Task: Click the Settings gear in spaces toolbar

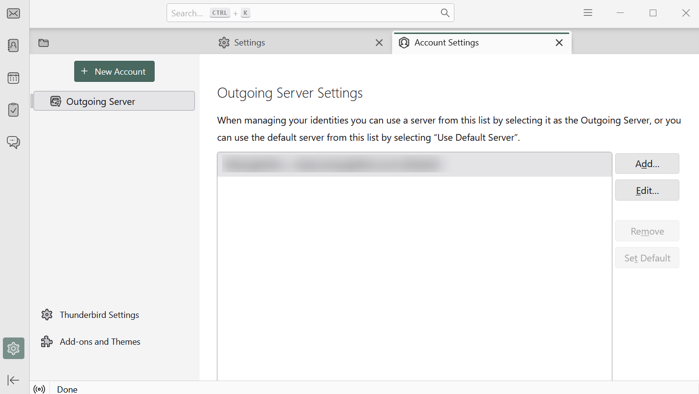Action: click(x=13, y=348)
